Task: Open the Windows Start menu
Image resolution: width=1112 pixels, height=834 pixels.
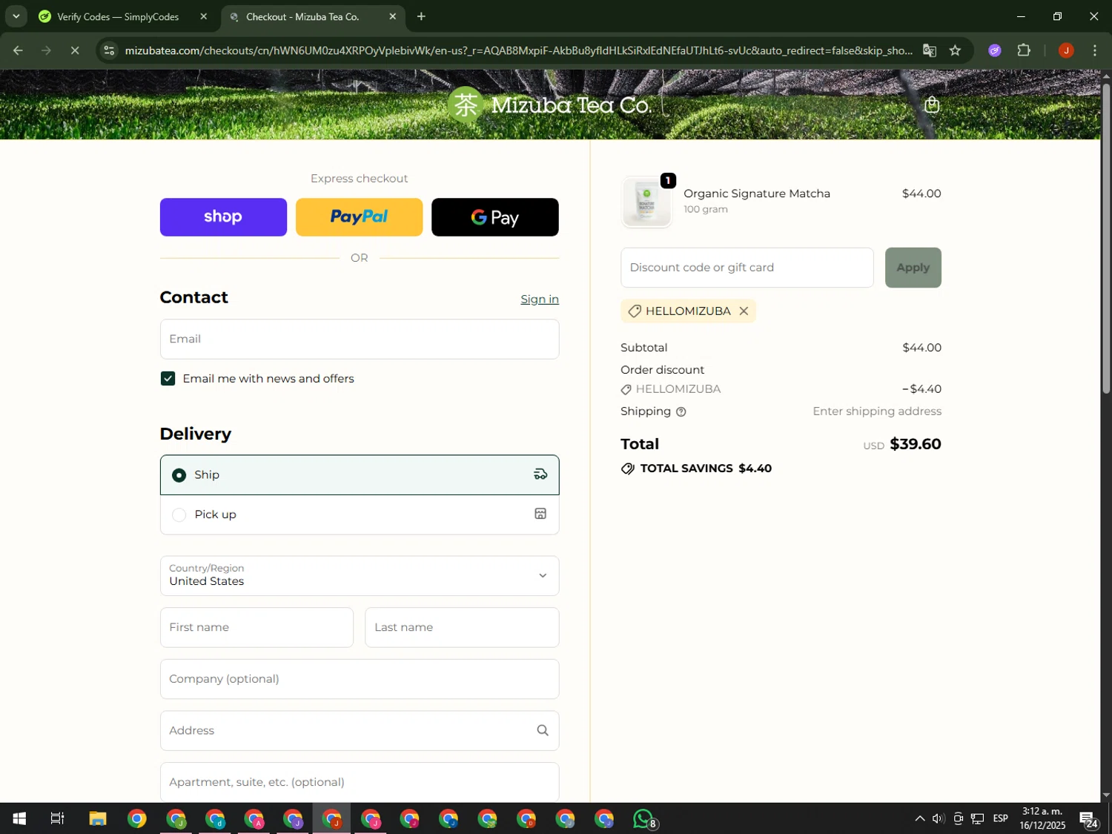Action: 19,818
